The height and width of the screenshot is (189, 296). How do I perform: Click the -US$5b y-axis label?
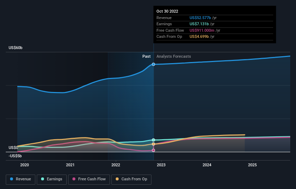click(x=15, y=156)
